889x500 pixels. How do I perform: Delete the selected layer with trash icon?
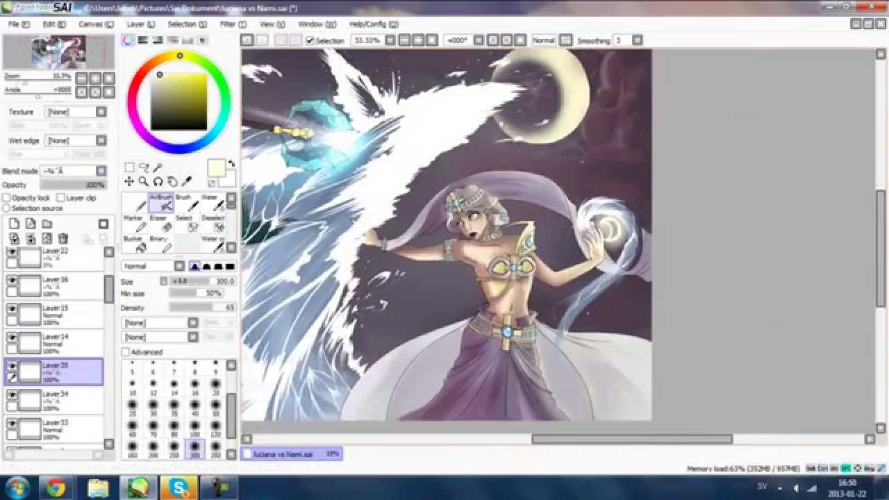(63, 239)
